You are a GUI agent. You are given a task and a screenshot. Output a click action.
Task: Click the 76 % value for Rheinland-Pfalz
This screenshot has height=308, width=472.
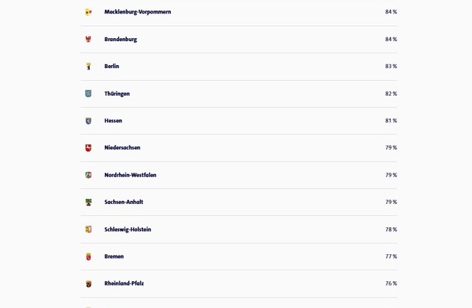pos(391,283)
